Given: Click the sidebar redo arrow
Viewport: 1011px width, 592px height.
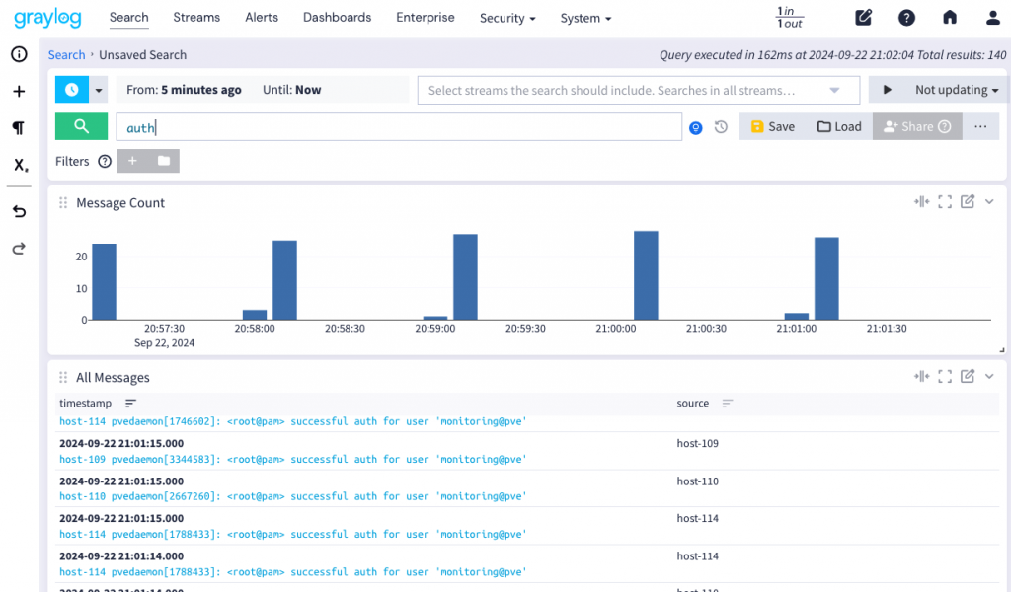Looking at the screenshot, I should [x=20, y=249].
